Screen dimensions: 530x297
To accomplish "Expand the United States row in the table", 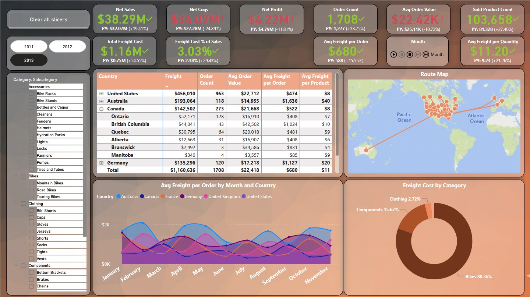I will 102,93.
